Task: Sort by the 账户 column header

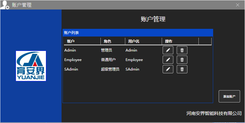Action: pos(71,41)
